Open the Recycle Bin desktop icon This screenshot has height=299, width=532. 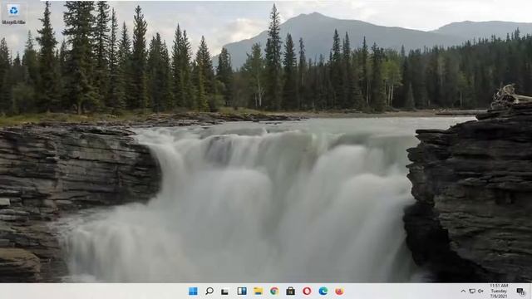click(13, 14)
